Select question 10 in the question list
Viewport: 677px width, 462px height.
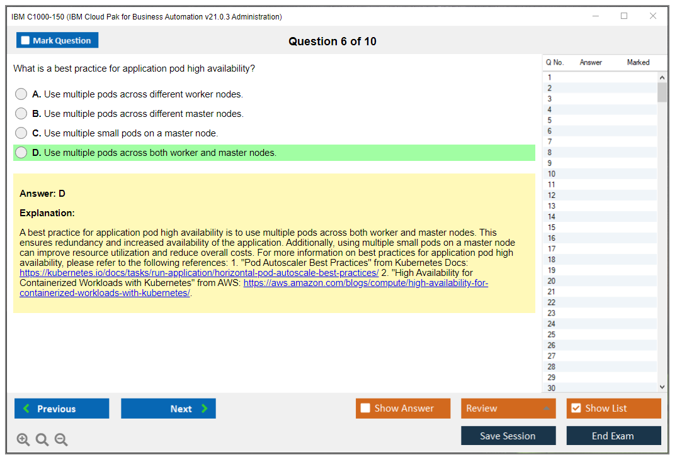tap(552, 174)
